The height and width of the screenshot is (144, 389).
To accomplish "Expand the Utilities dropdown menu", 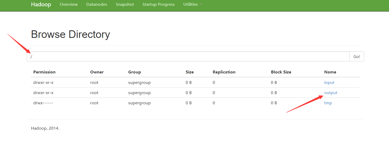I will pos(192,4).
